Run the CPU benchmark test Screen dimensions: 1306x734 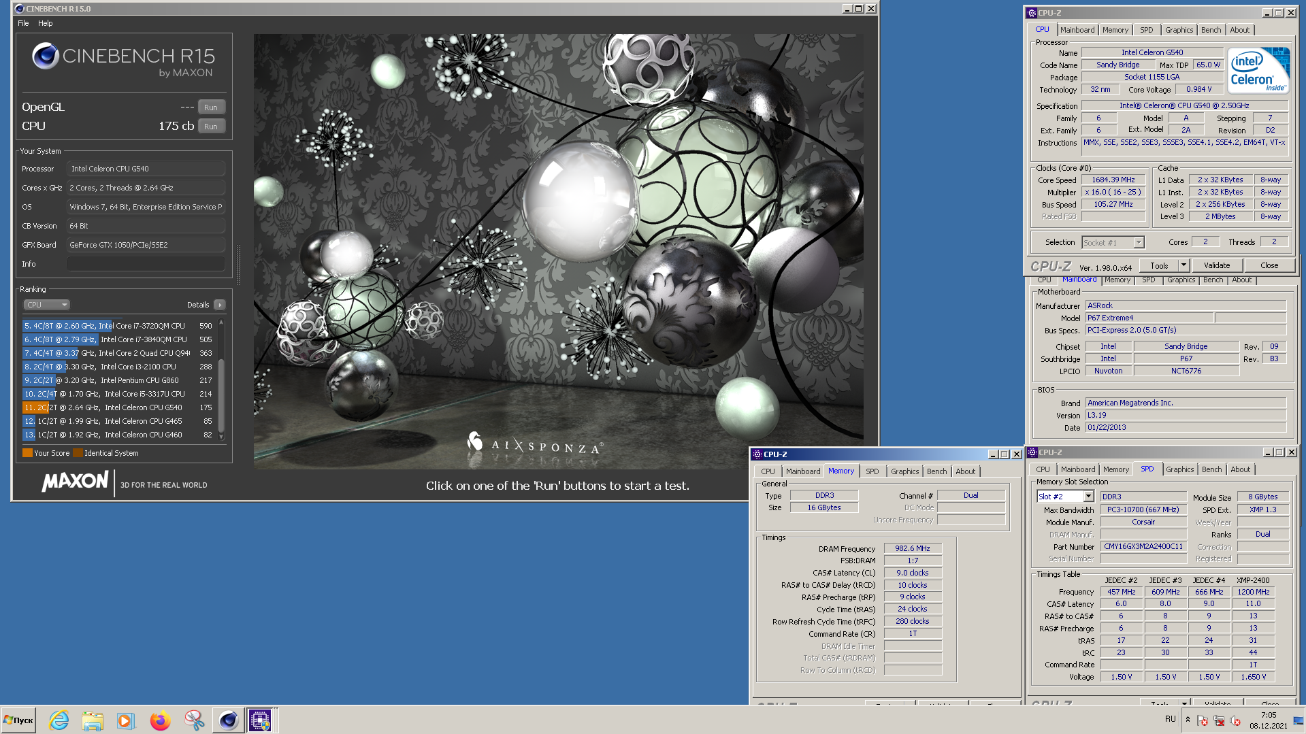coord(211,127)
